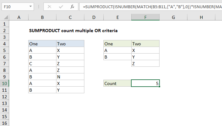Select cell F4 'Two' criteria header
This screenshot has height=126, width=222.
click(x=145, y=44)
